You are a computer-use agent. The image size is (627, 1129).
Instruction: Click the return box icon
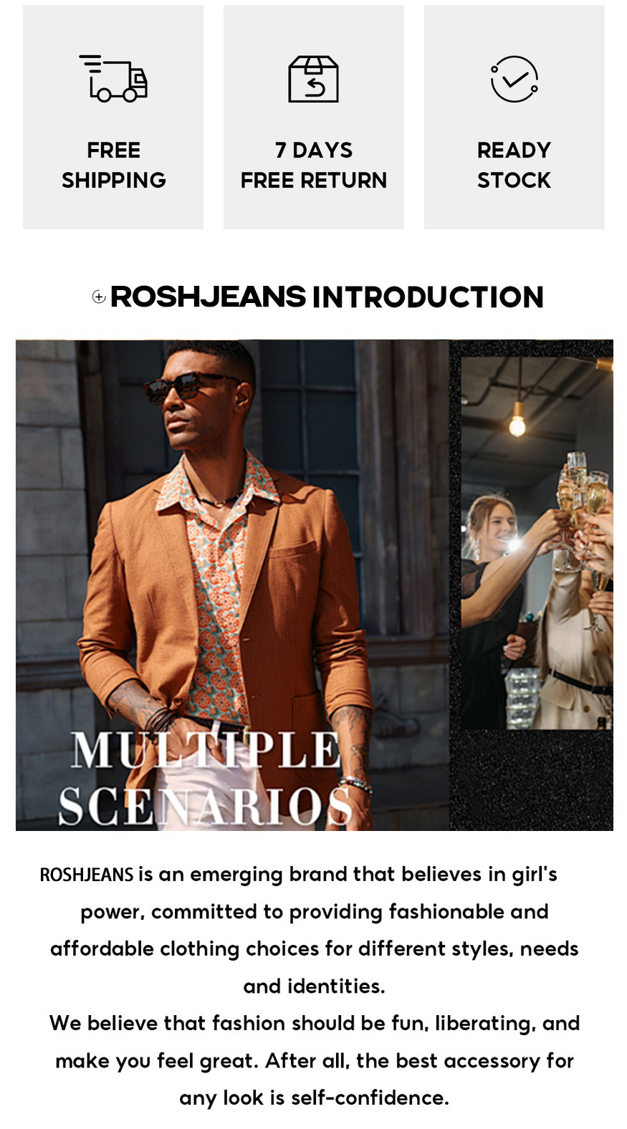[313, 79]
